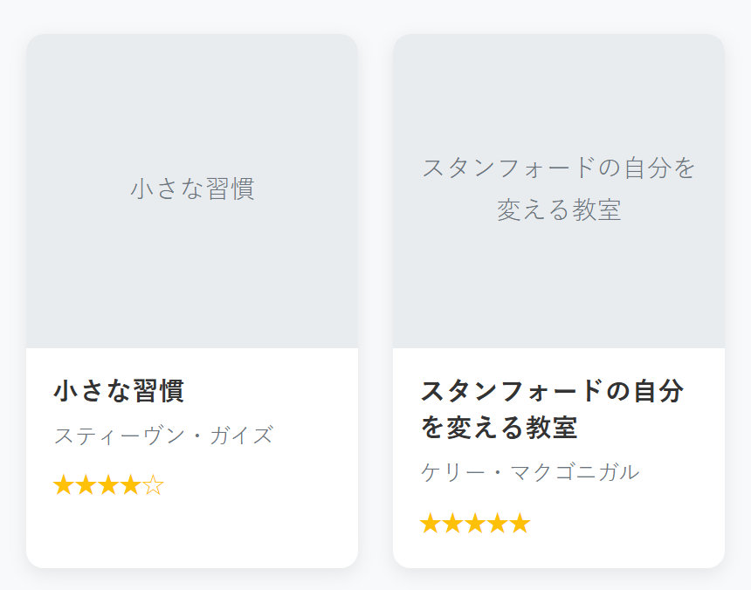Select the second star of スタンフォード book rating
This screenshot has width=751, height=590.
453,524
